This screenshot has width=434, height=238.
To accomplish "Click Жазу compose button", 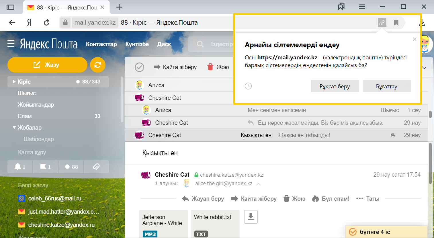I will pos(47,65).
